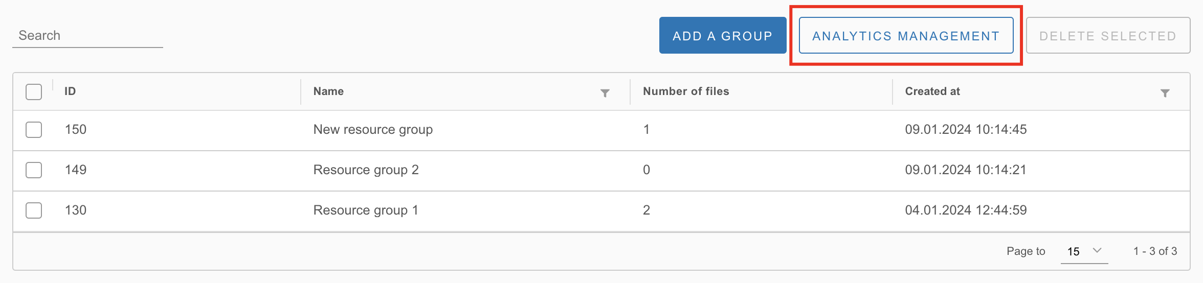Click the 04.01.2024 12:44:59 date cell
This screenshot has width=1203, height=283.
tap(966, 210)
